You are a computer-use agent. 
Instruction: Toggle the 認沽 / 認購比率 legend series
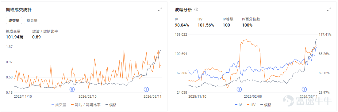point(86,105)
